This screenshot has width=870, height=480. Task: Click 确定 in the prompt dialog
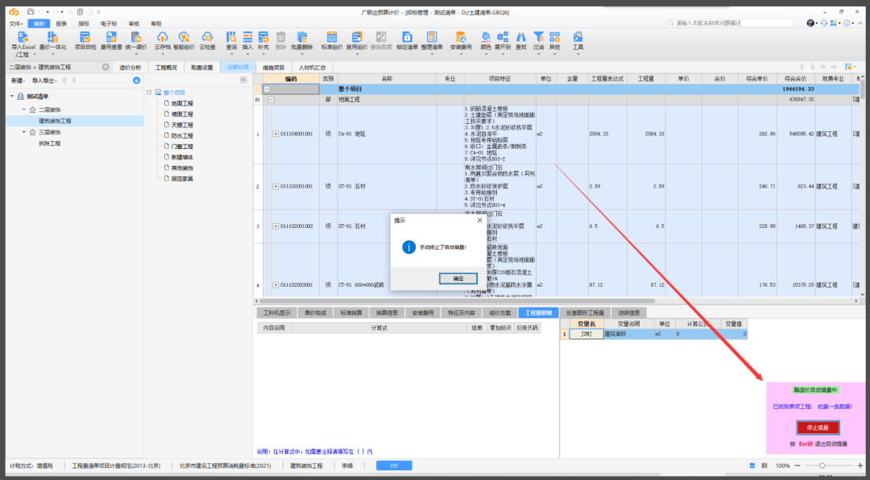click(x=458, y=278)
